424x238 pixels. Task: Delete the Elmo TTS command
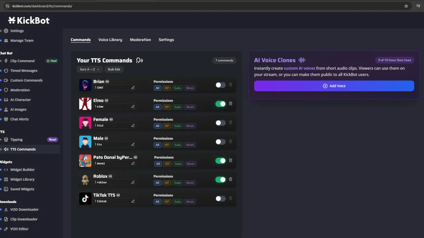[x=231, y=103]
